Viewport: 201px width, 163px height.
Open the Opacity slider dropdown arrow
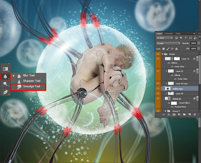199,43
